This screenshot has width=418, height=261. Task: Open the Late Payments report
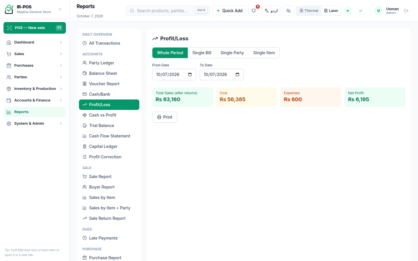click(109, 238)
